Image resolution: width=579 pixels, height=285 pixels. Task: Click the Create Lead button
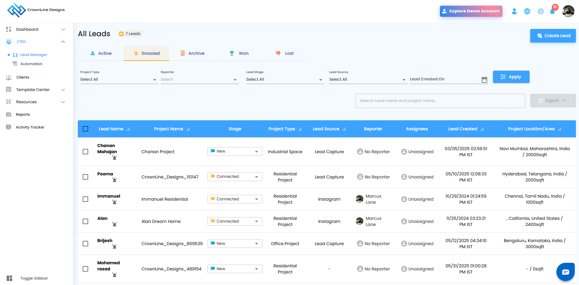pyautogui.click(x=553, y=36)
